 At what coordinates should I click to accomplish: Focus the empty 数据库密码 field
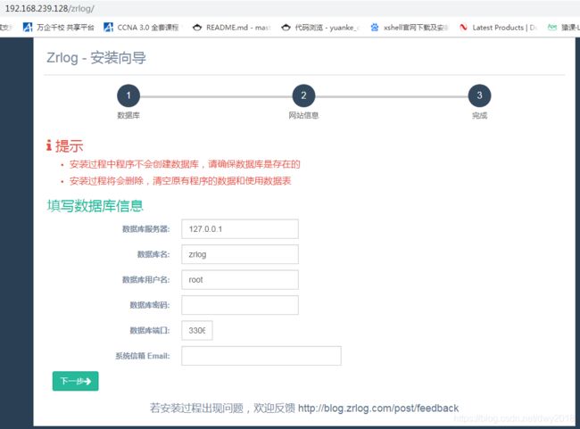tap(240, 305)
